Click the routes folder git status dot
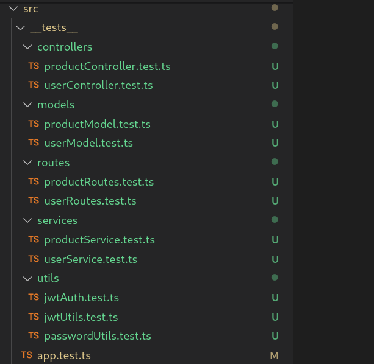Screen dimensions: 374x364 (x=275, y=162)
